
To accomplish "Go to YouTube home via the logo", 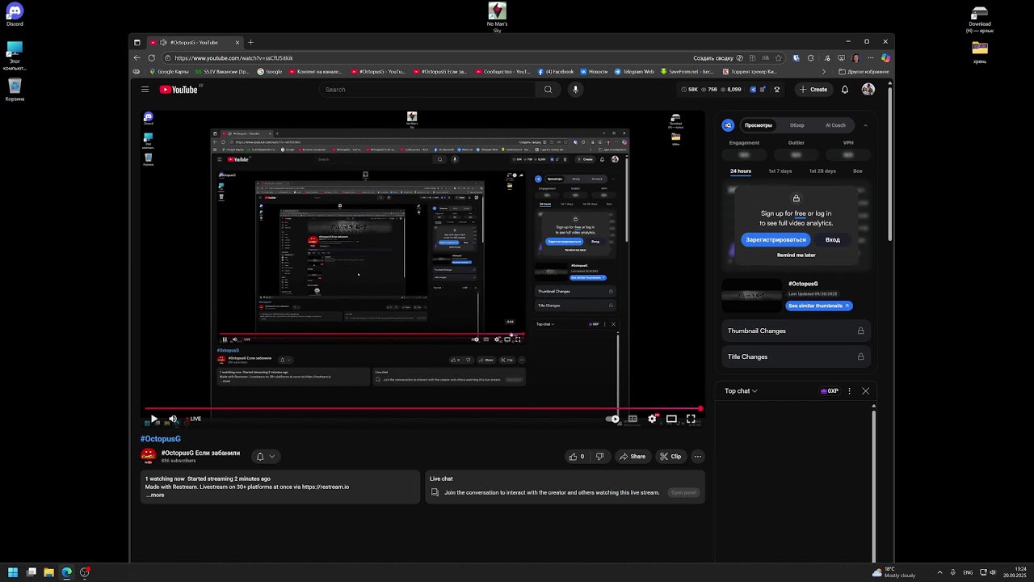I will (179, 90).
